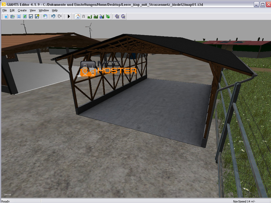Click the NavSpeed 14 status entry
The height and width of the screenshot is (203, 271).
point(244,201)
